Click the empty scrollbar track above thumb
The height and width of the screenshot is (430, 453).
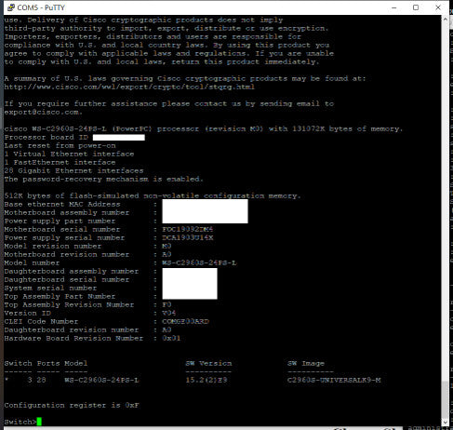446,202
